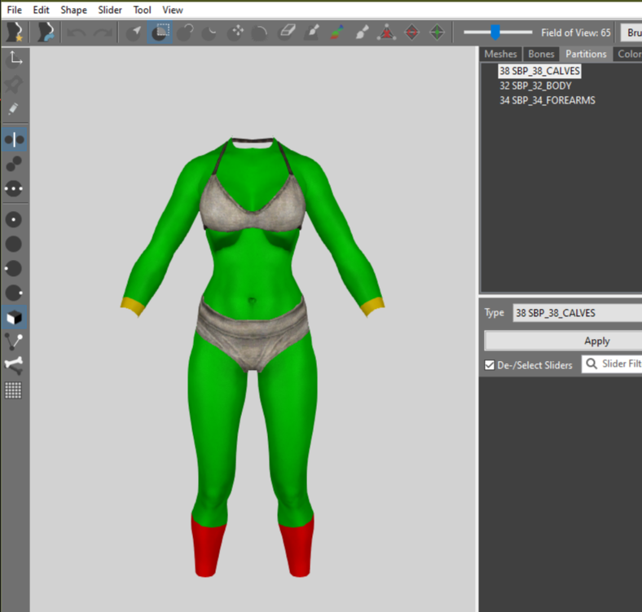Screen dimensions: 642x612
Task: Pick the Eraser (undiff) brush
Action: coord(286,32)
